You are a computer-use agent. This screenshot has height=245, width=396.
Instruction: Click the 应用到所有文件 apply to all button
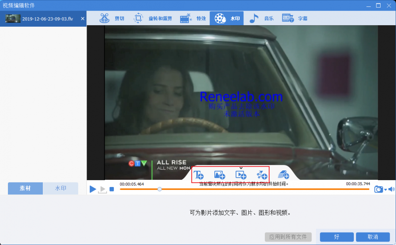tap(288, 237)
